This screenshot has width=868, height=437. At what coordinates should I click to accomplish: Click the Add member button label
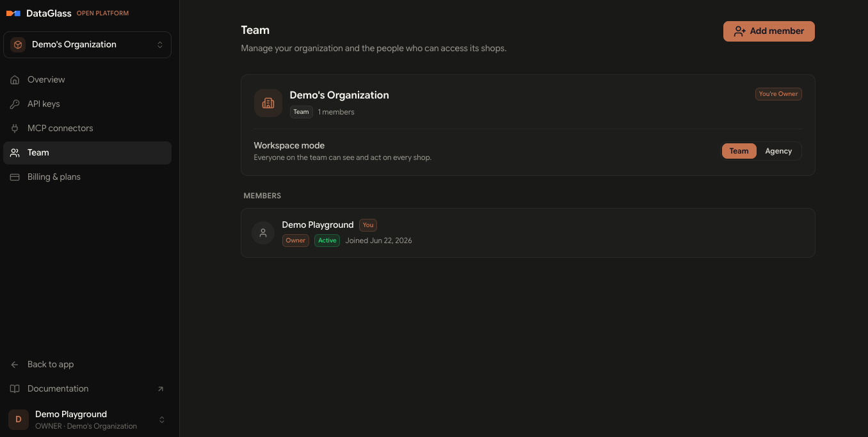point(776,31)
